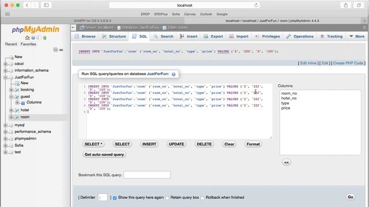The height and width of the screenshot is (207, 369).
Task: Click the Format button
Action: [253, 144]
